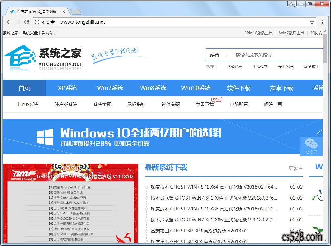Open the 系统主题 link
The width and height of the screenshot is (331, 246).
click(x=102, y=104)
